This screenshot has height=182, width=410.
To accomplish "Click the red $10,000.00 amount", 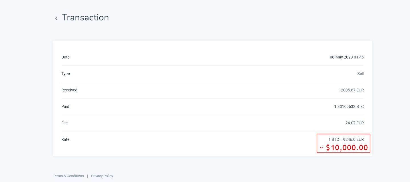I will click(x=347, y=148).
